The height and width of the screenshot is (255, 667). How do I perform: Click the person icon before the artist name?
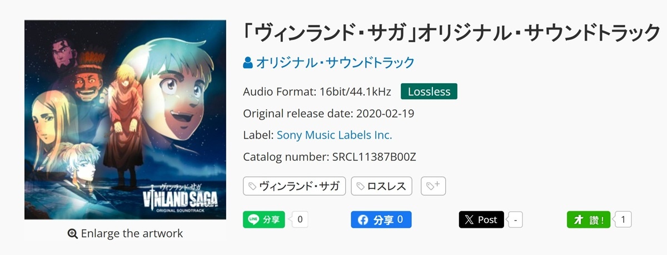(x=248, y=63)
